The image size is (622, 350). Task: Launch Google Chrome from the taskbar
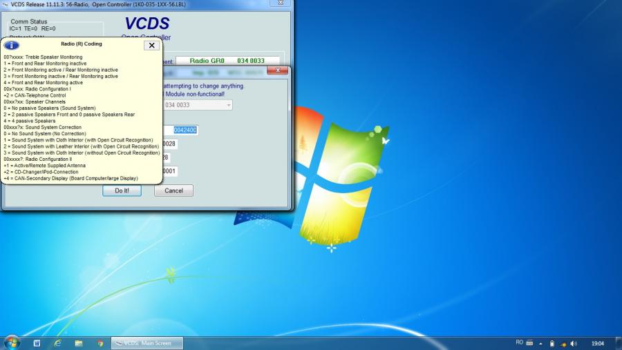[100, 343]
